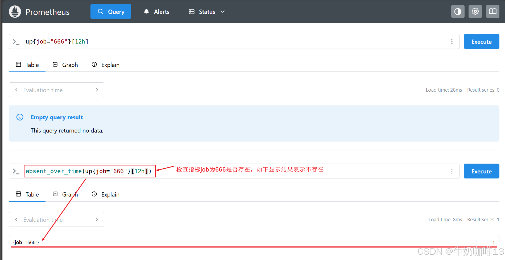This screenshot has height=260, width=505.
Task: Execute the absent_over_time query
Action: point(481,171)
